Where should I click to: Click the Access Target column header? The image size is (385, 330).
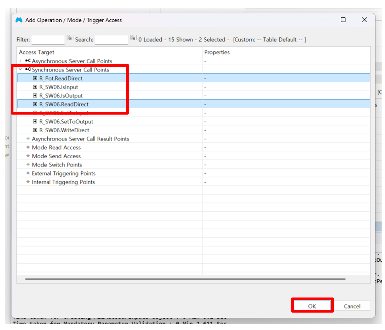[37, 52]
